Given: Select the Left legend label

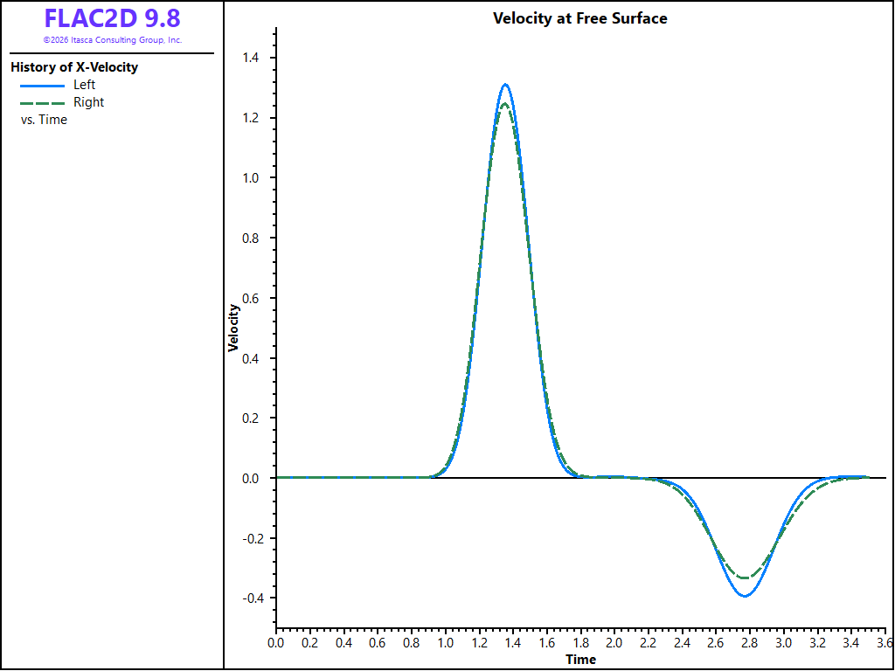Looking at the screenshot, I should [x=85, y=85].
